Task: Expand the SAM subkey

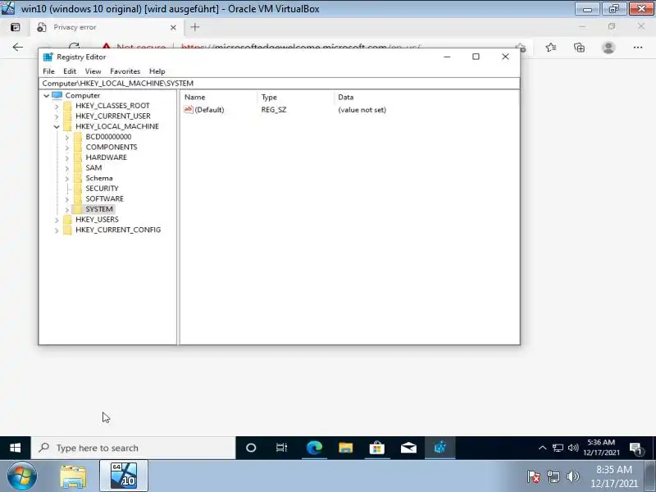Action: point(67,168)
